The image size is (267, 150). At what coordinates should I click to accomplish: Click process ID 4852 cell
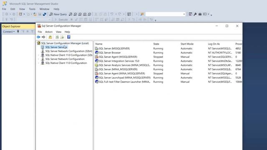(238, 48)
